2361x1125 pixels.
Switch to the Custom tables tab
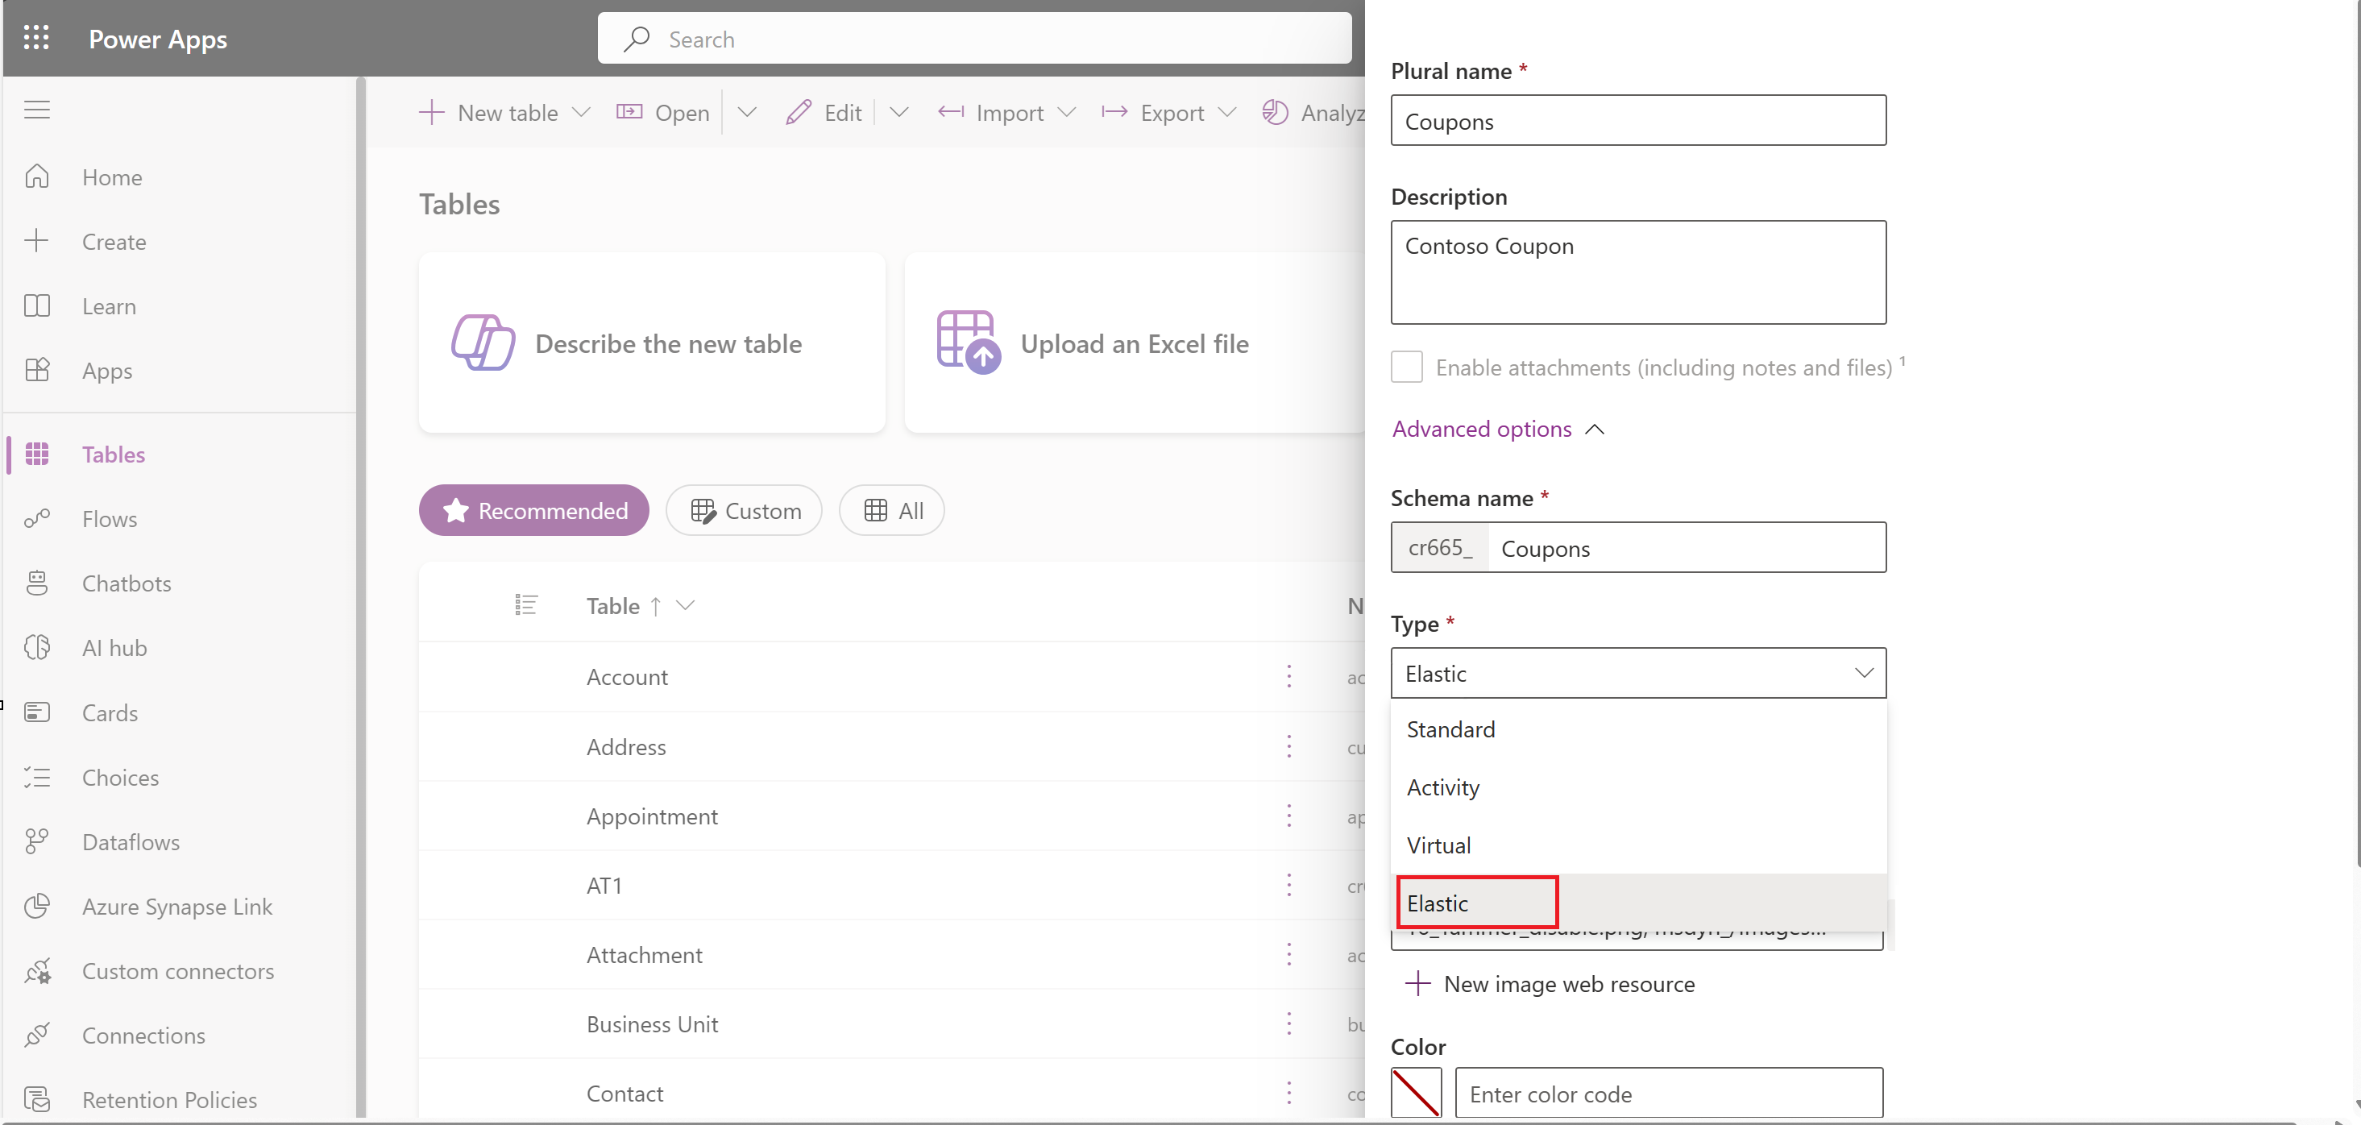coord(744,511)
